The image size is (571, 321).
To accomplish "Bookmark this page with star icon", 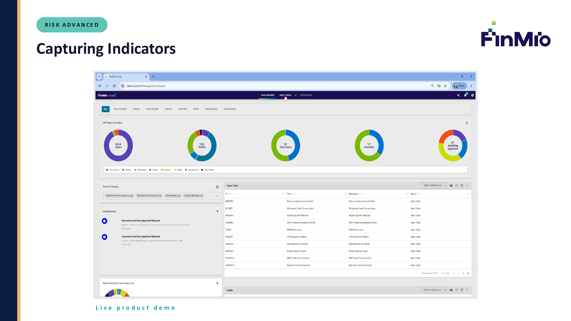I will (x=445, y=86).
